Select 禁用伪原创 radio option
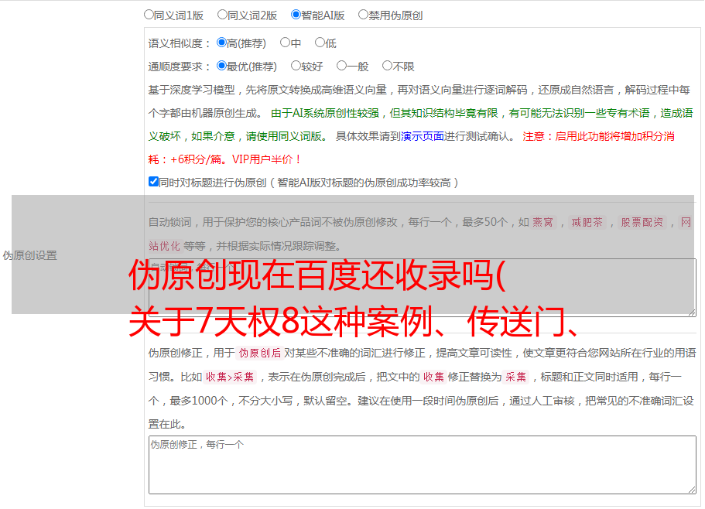 coord(363,15)
